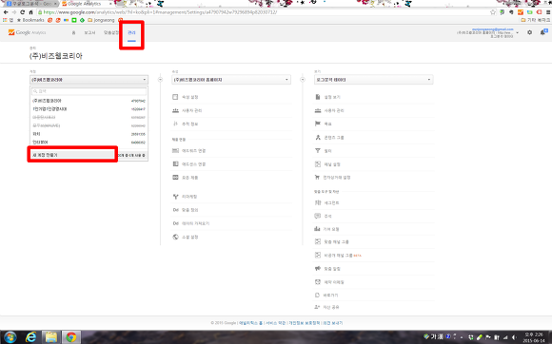The width and height of the screenshot is (552, 344).
Task: Click the create new account button
Action: (72, 155)
